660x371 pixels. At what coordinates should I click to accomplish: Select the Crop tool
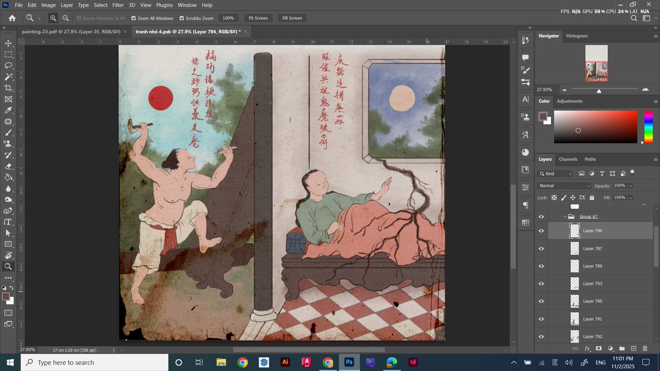coord(8,88)
